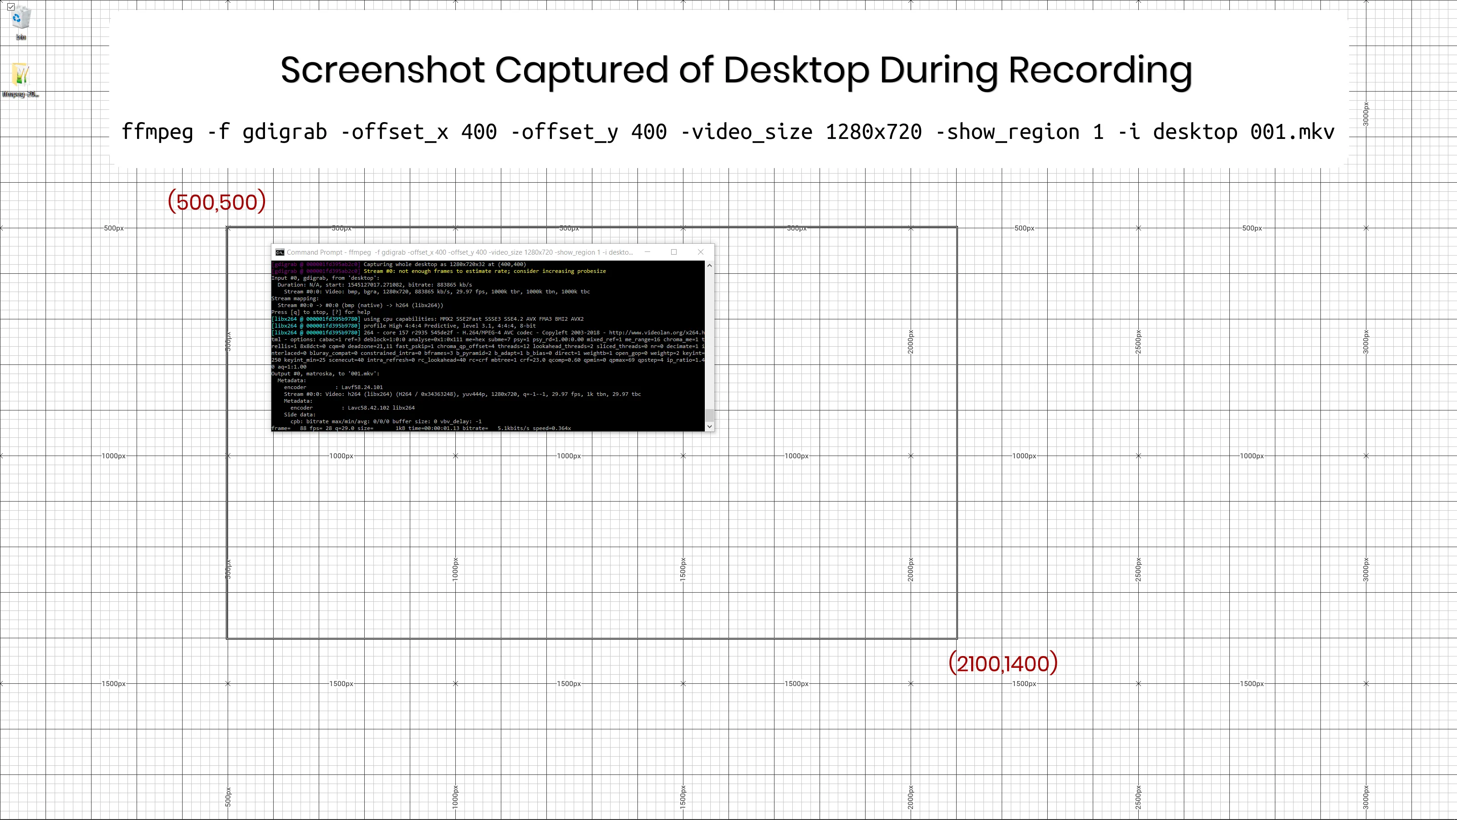
Task: Click empty scrollbar track above the thumb
Action: tap(709, 339)
